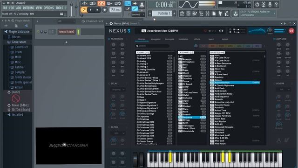Switch to Nexus arpeggiator tab
Image resolution: width=298 pixels, height=168 pixels.
point(156,39)
